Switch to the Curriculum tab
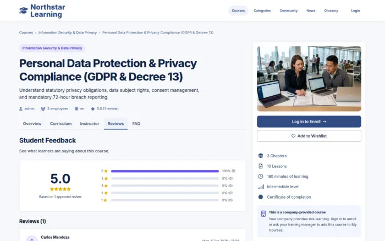The image size is (385, 241). point(61,124)
